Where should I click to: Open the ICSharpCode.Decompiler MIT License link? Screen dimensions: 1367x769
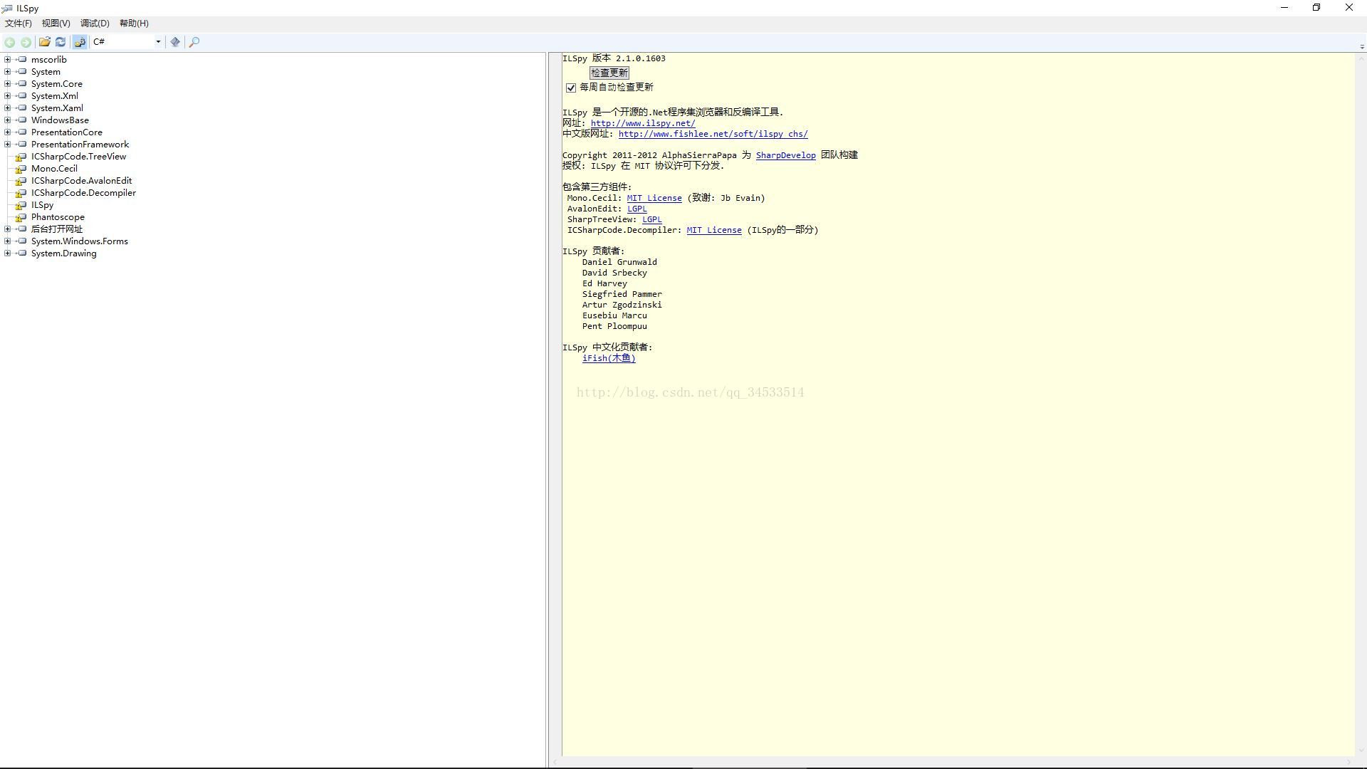click(714, 230)
